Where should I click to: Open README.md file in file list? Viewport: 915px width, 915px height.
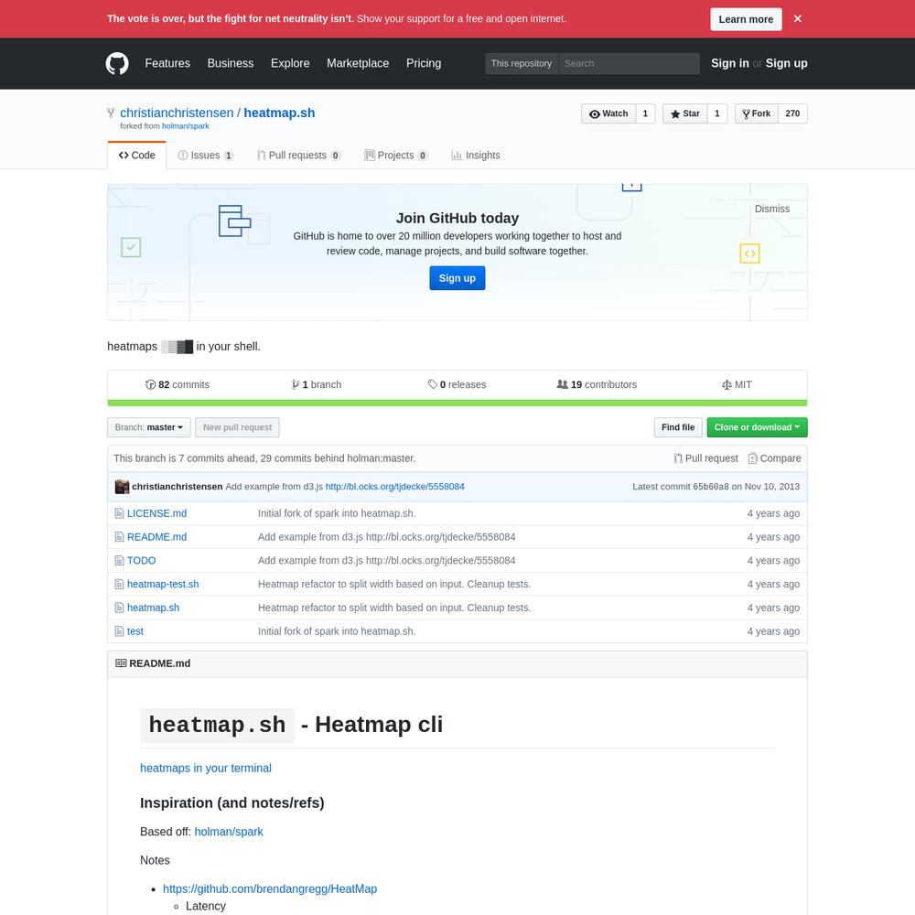click(157, 537)
